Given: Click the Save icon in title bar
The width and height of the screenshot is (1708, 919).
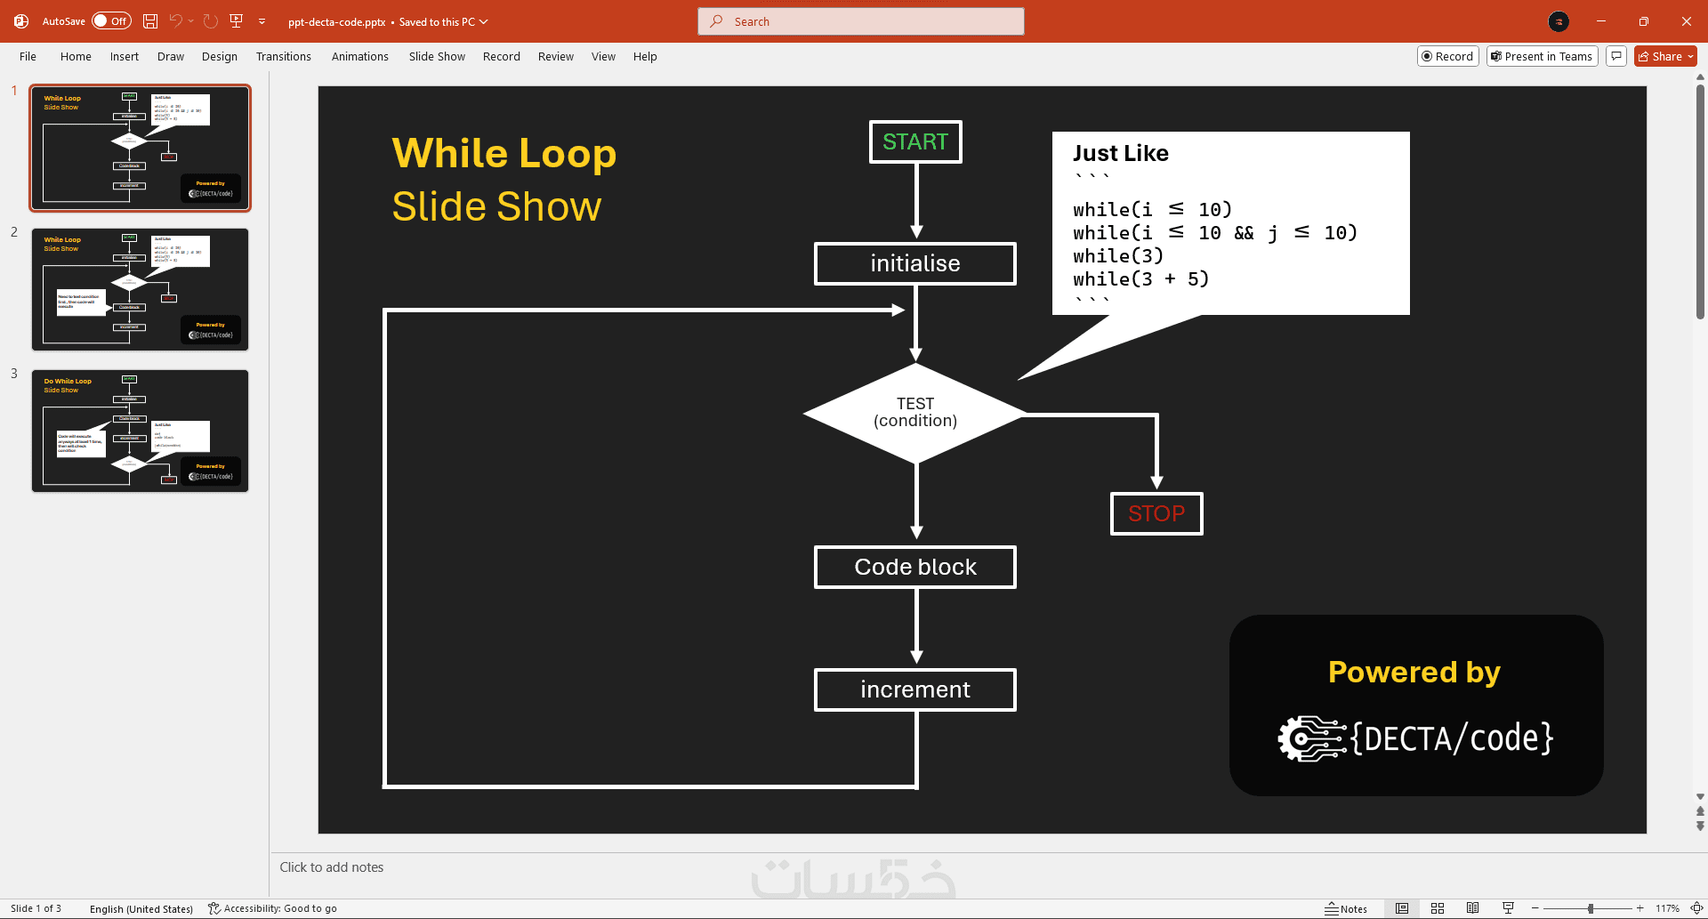Looking at the screenshot, I should pos(150,21).
